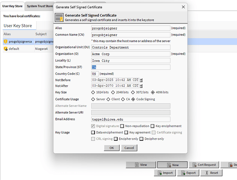Select the 2048 bits key size
This screenshot has width=237, height=180.
[114, 92]
